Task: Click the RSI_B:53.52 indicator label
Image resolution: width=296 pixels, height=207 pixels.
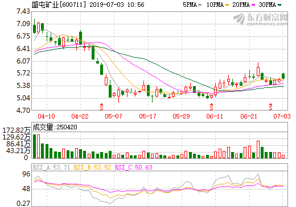Action: 92,167
